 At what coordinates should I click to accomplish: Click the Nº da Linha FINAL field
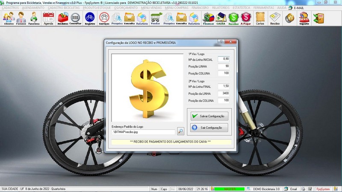tap(224, 86)
